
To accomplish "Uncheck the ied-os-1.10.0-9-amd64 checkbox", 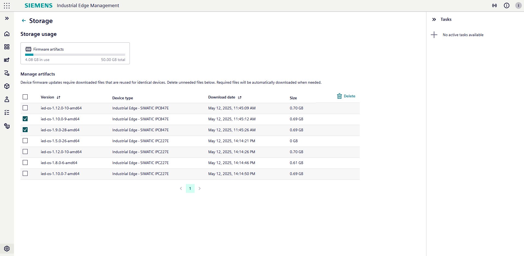I will 25,119.
